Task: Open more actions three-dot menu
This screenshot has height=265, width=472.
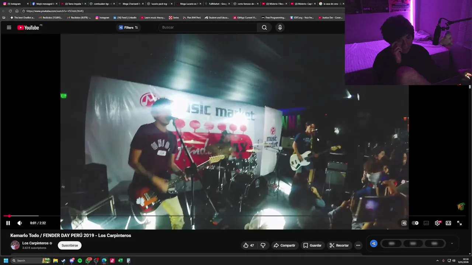Action: pos(358,245)
